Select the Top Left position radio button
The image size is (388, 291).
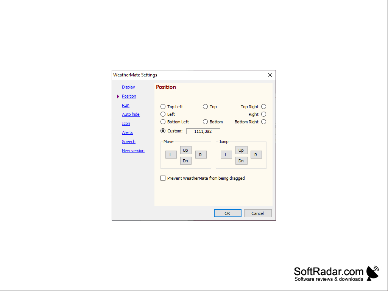163,107
